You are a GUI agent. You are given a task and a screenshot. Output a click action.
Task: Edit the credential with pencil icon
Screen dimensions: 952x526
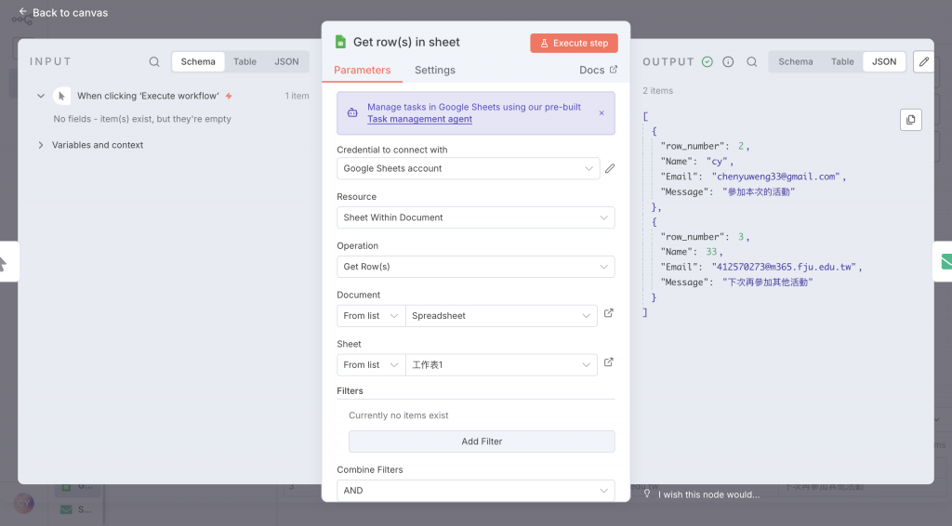tap(610, 168)
